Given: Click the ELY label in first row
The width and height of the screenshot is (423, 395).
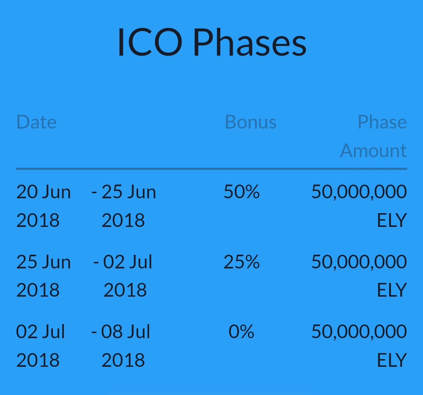Looking at the screenshot, I should (392, 220).
